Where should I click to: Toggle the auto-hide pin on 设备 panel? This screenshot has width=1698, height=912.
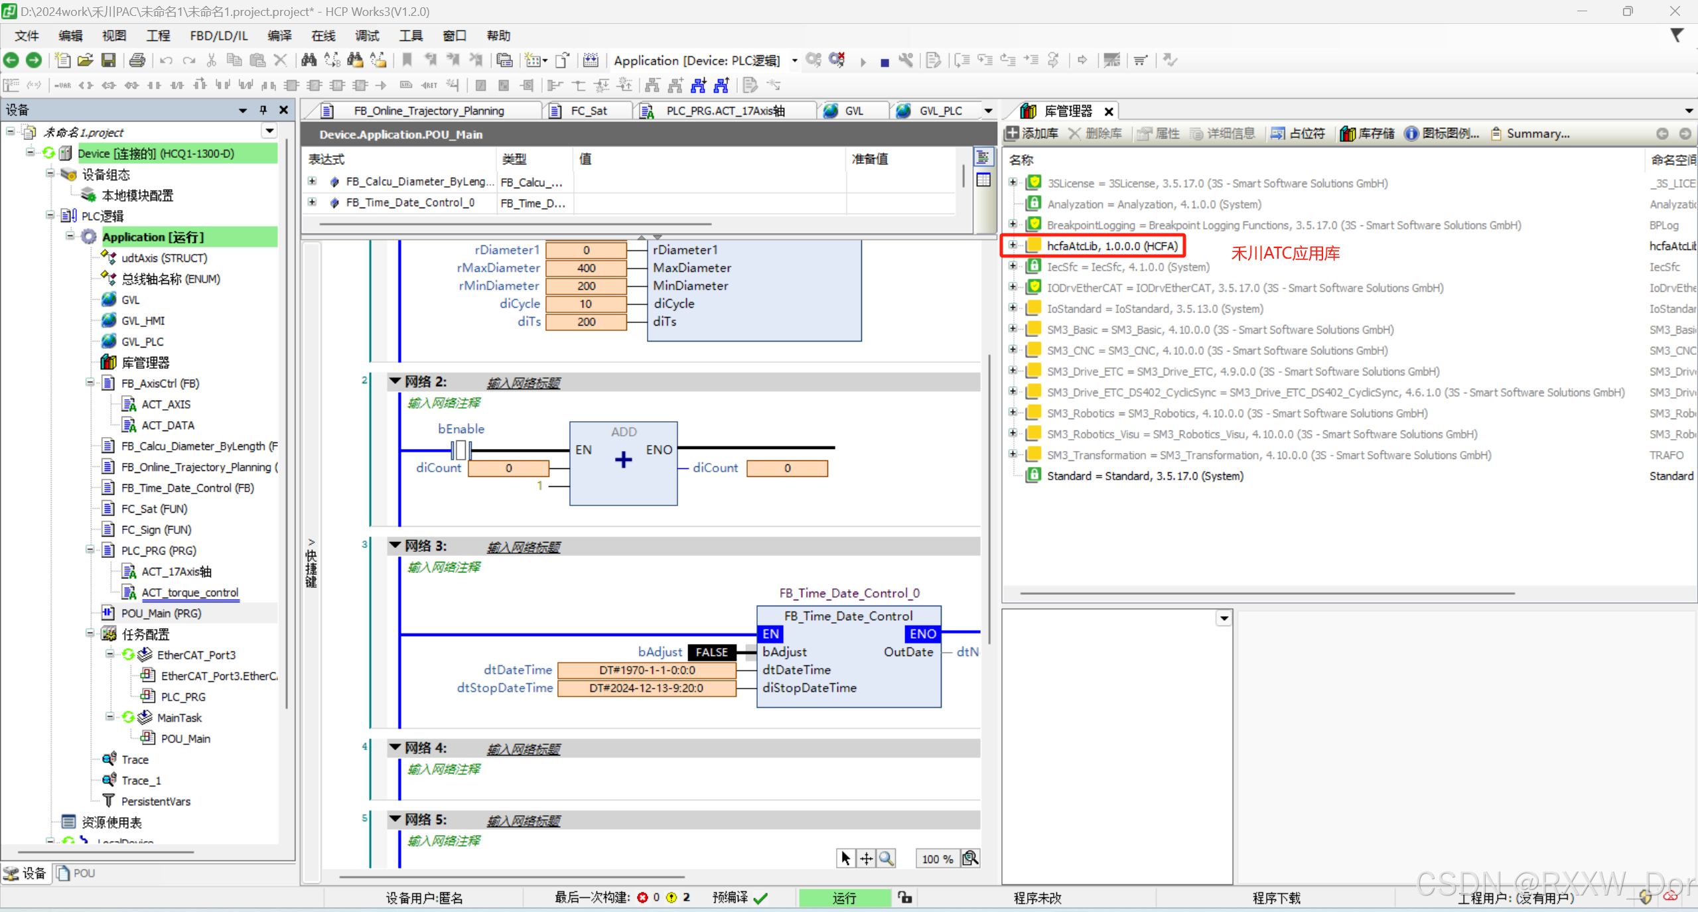263,109
